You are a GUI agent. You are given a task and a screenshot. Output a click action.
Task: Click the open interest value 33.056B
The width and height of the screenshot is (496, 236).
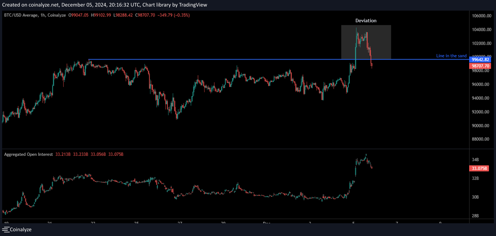(98, 154)
